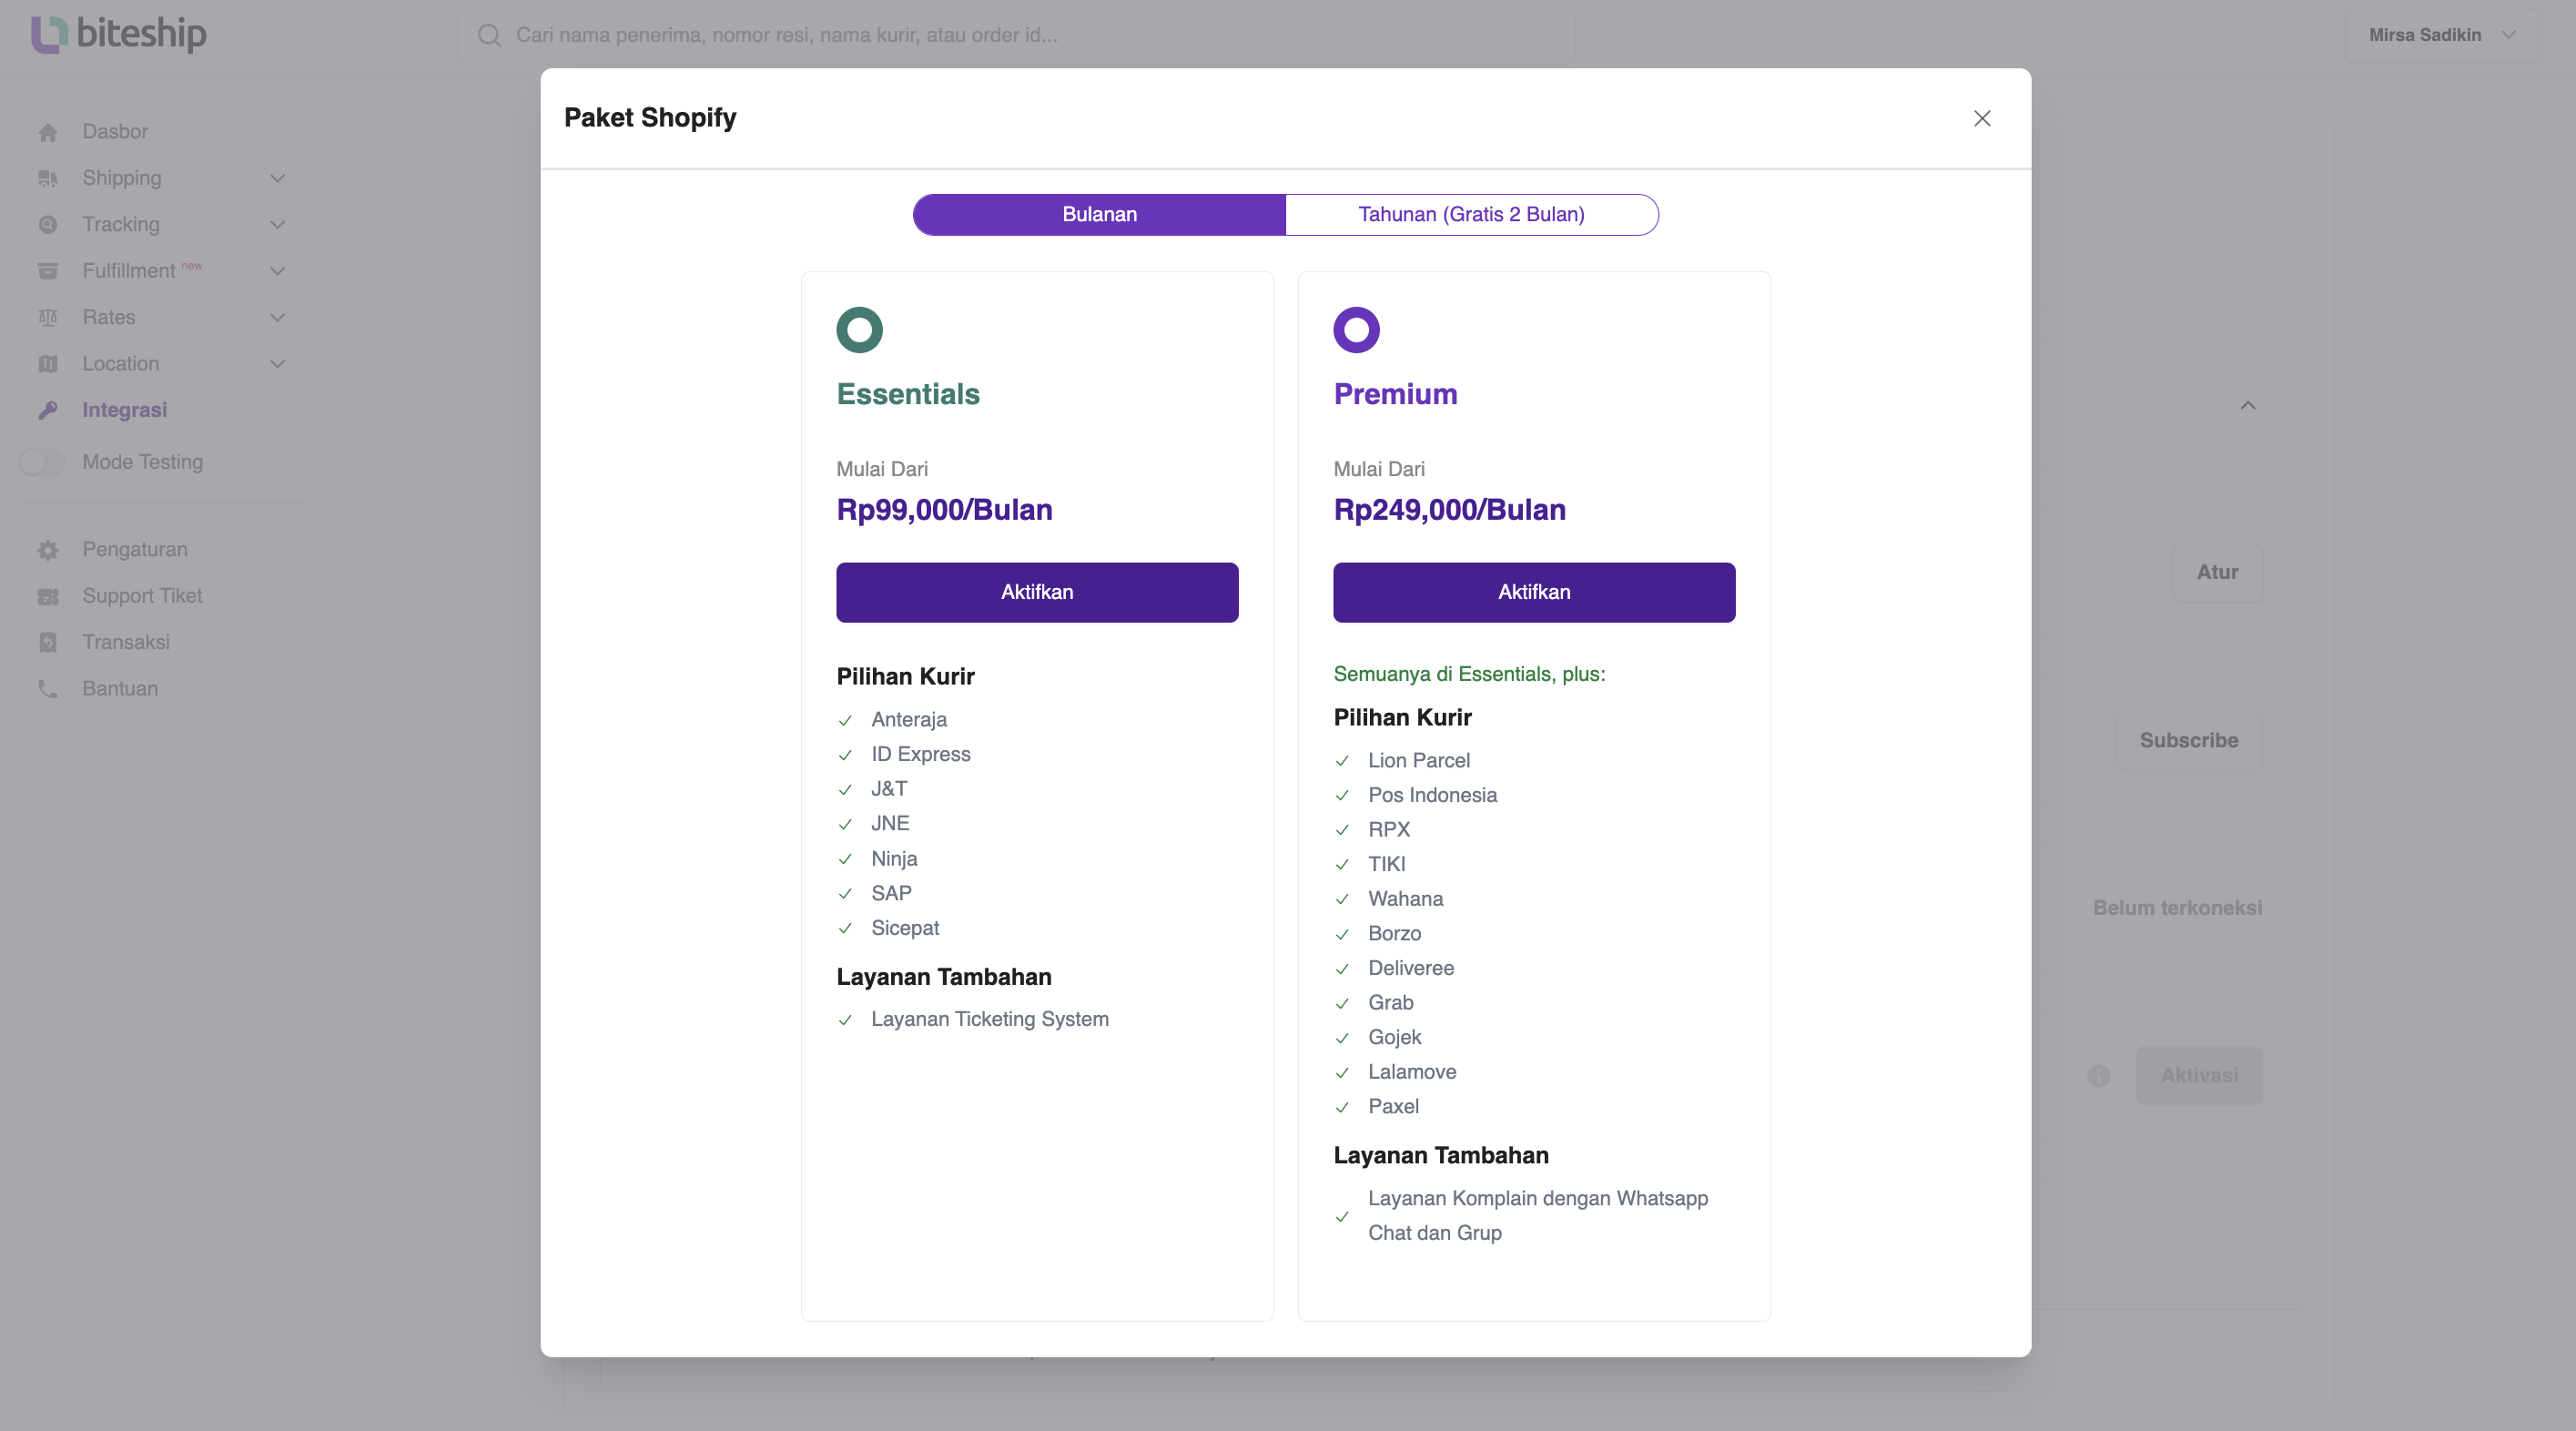Click the Paxel courier entry
The width and height of the screenshot is (2576, 1431).
1393,1106
